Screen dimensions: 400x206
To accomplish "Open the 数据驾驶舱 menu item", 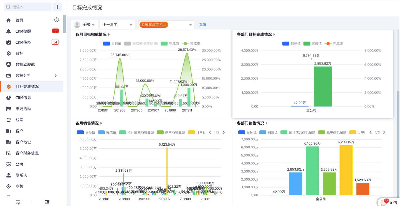I will 32,65.
